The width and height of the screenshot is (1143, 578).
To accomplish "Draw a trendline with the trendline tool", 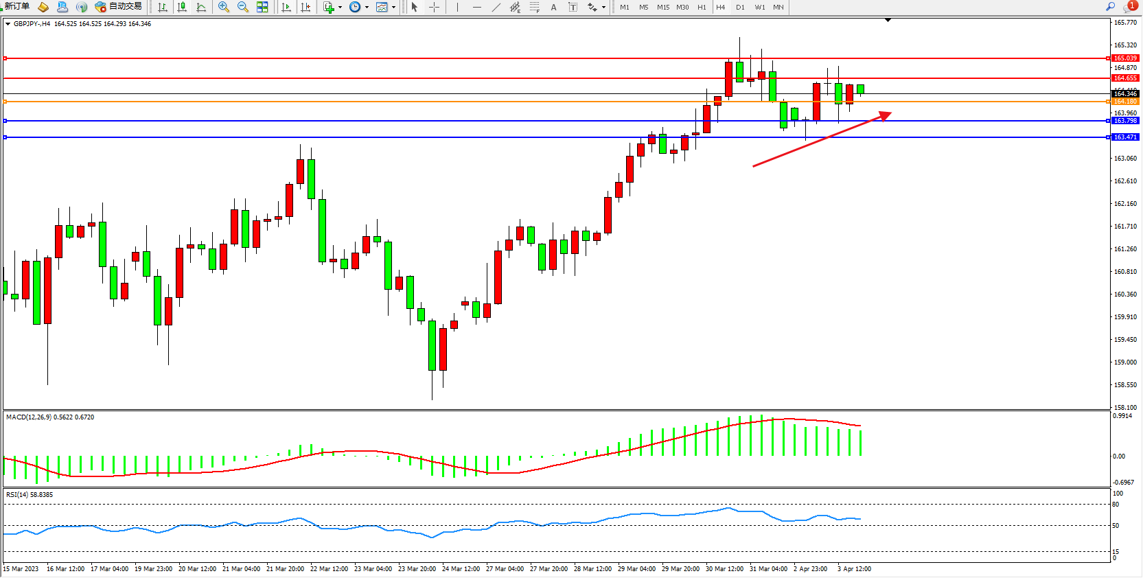I will pos(496,7).
